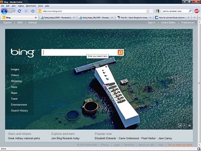Open the History menu
The image size is (201, 151).
pos(21,6)
